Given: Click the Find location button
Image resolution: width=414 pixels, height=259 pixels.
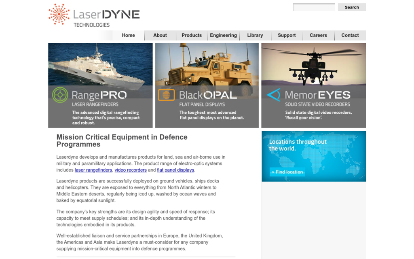Looking at the screenshot, I should [x=287, y=172].
